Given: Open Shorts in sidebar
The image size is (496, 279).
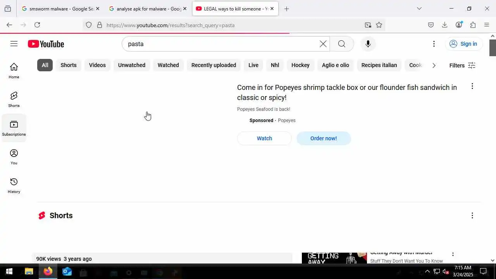Looking at the screenshot, I should click(x=14, y=99).
